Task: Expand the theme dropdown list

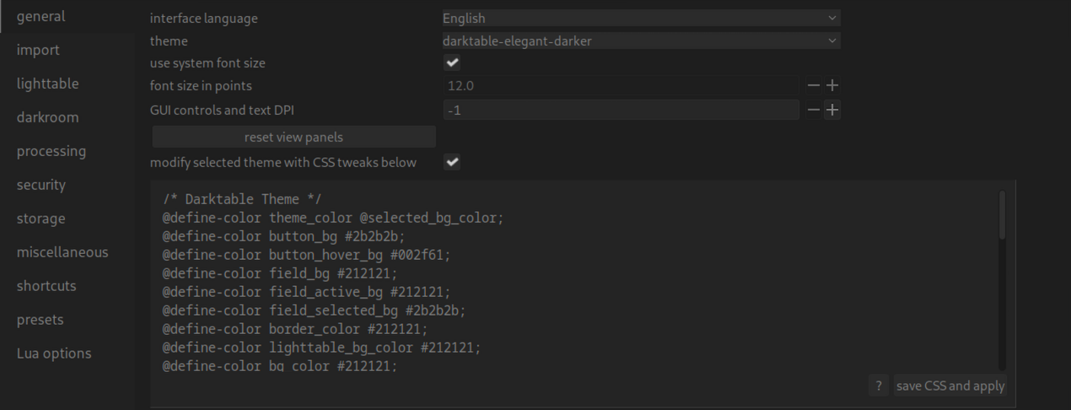Action: [x=641, y=40]
